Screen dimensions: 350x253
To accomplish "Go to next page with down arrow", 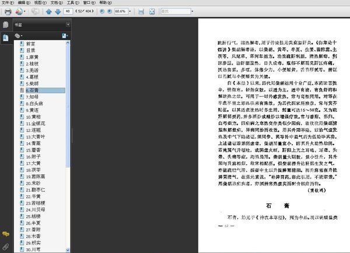I will (x=58, y=12).
